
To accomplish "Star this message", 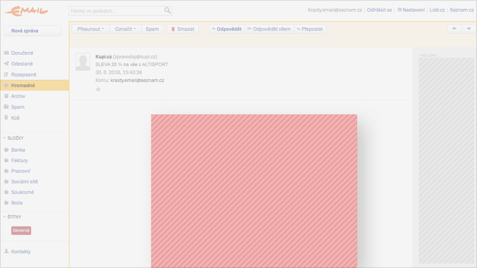I will [x=98, y=89].
